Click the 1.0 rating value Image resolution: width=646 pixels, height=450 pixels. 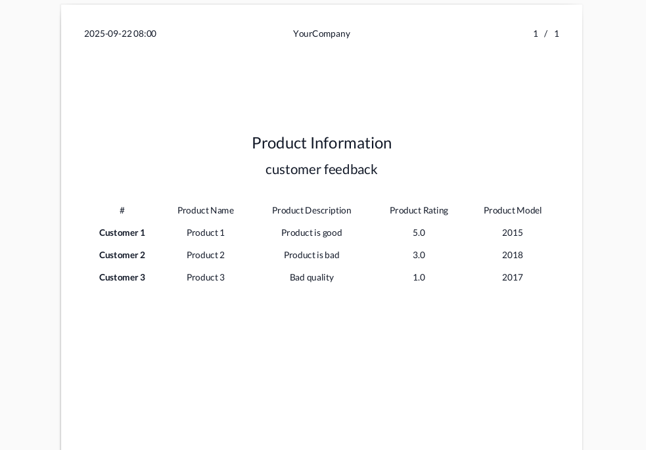click(x=419, y=277)
